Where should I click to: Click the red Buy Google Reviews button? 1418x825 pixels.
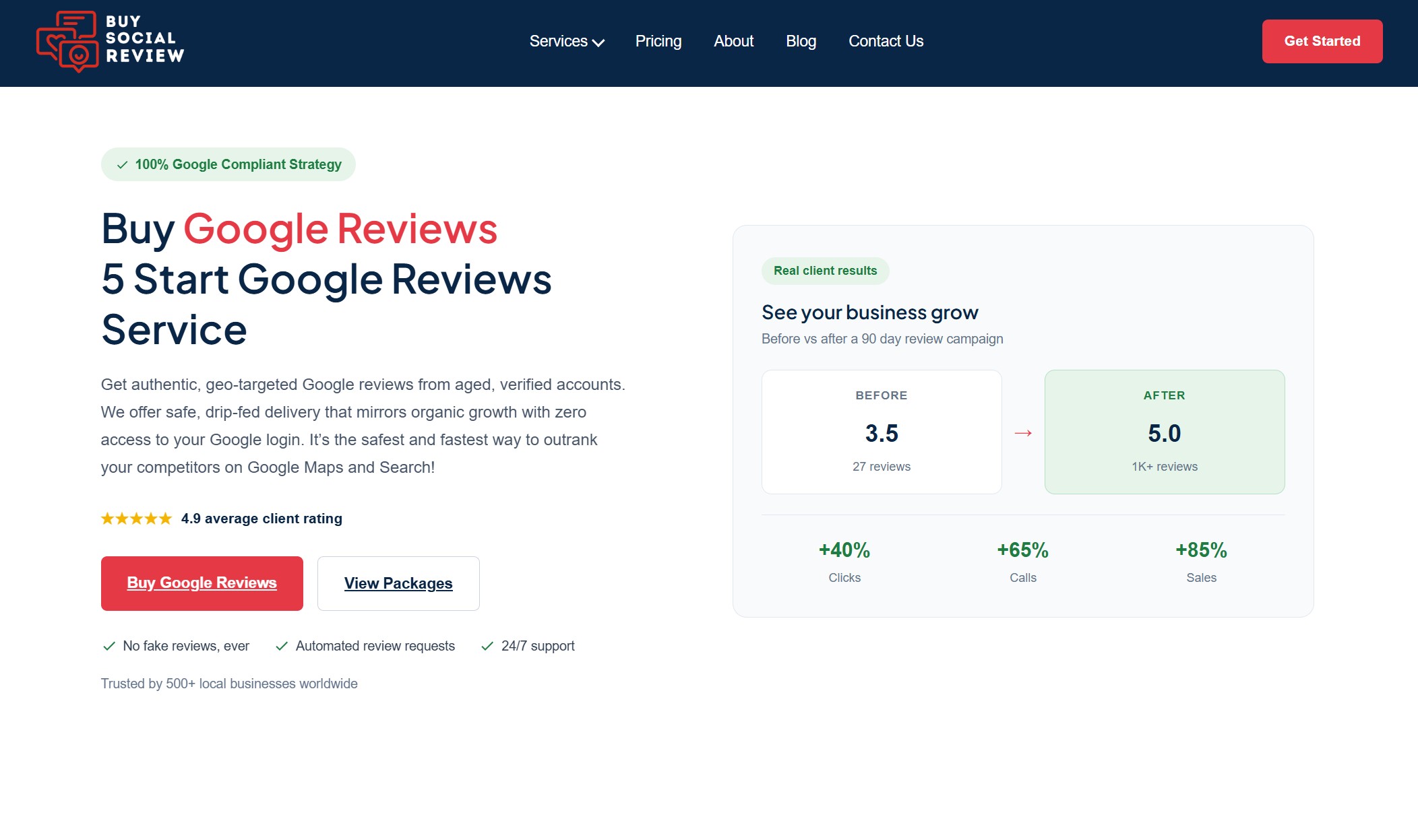tap(202, 583)
